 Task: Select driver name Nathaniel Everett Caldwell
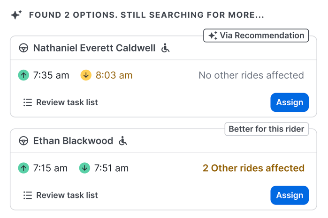pos(94,48)
